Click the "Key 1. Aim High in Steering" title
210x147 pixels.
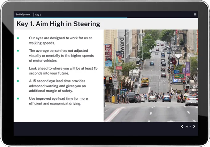point(58,24)
